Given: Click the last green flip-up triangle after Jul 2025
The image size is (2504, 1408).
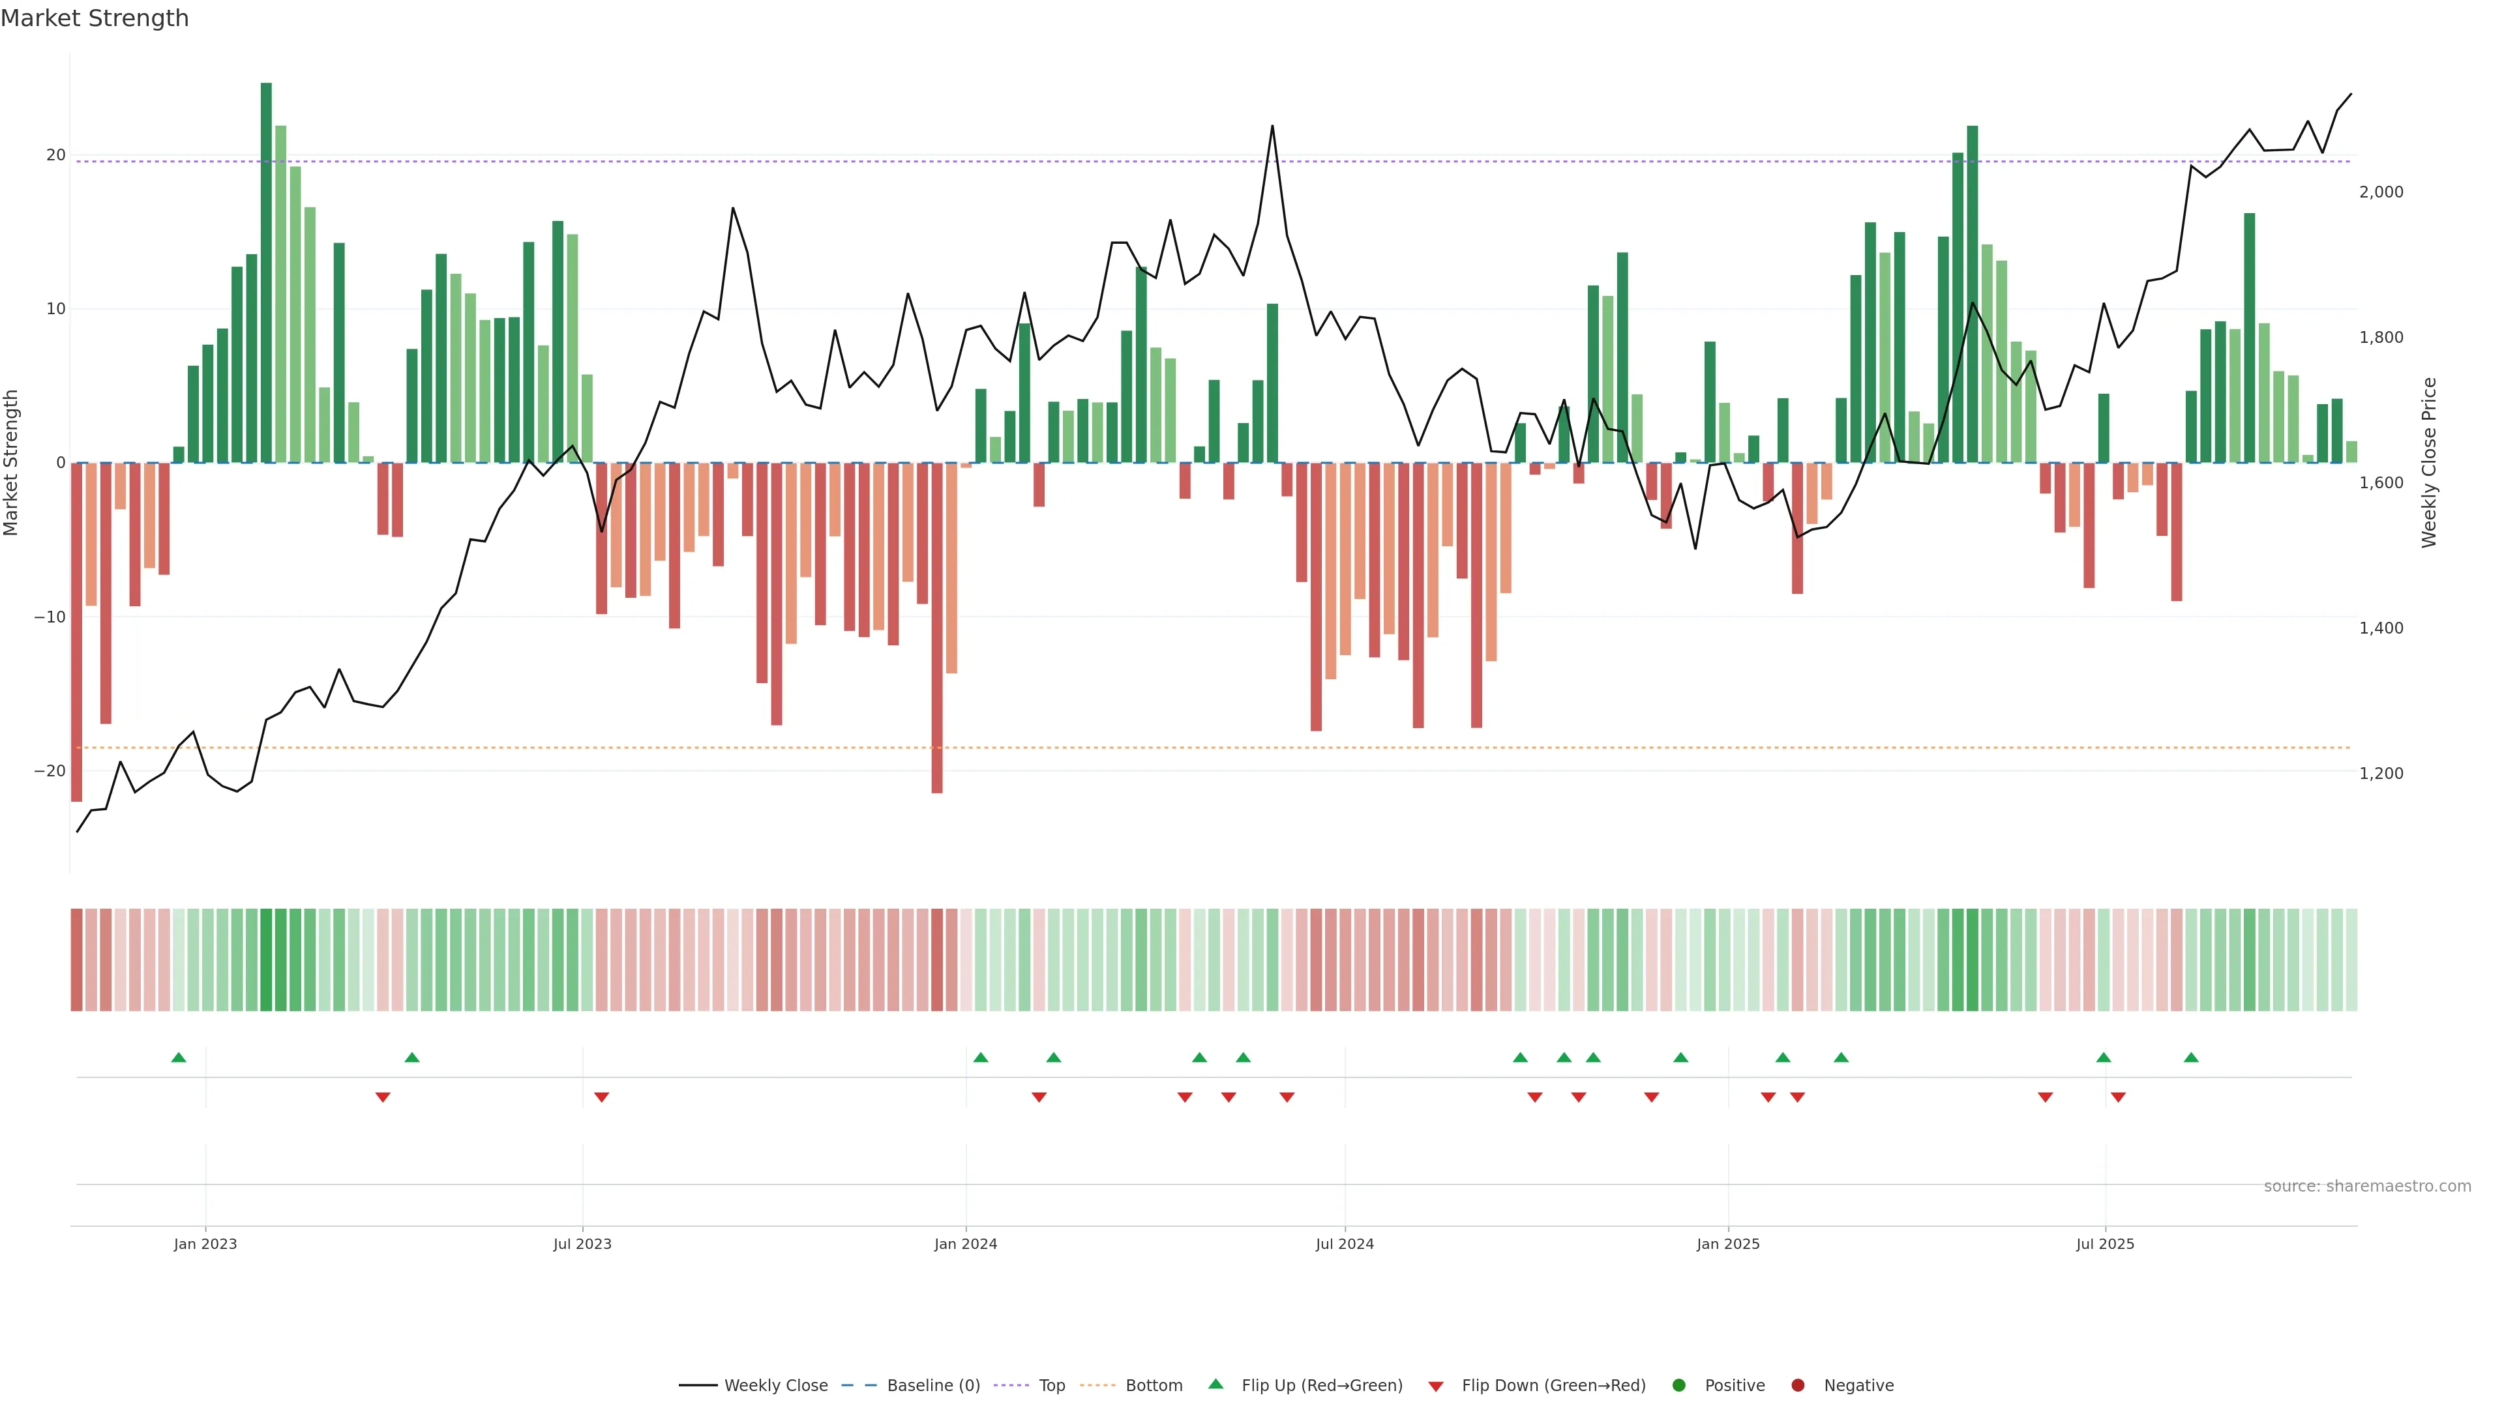Looking at the screenshot, I should (x=2191, y=1057).
